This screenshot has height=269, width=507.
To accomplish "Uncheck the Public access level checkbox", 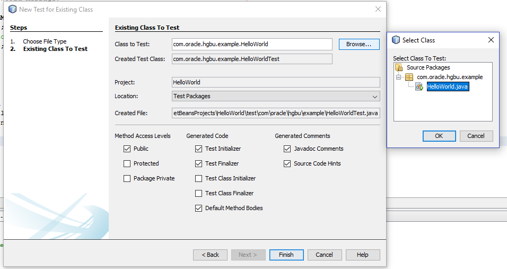I will 127,149.
